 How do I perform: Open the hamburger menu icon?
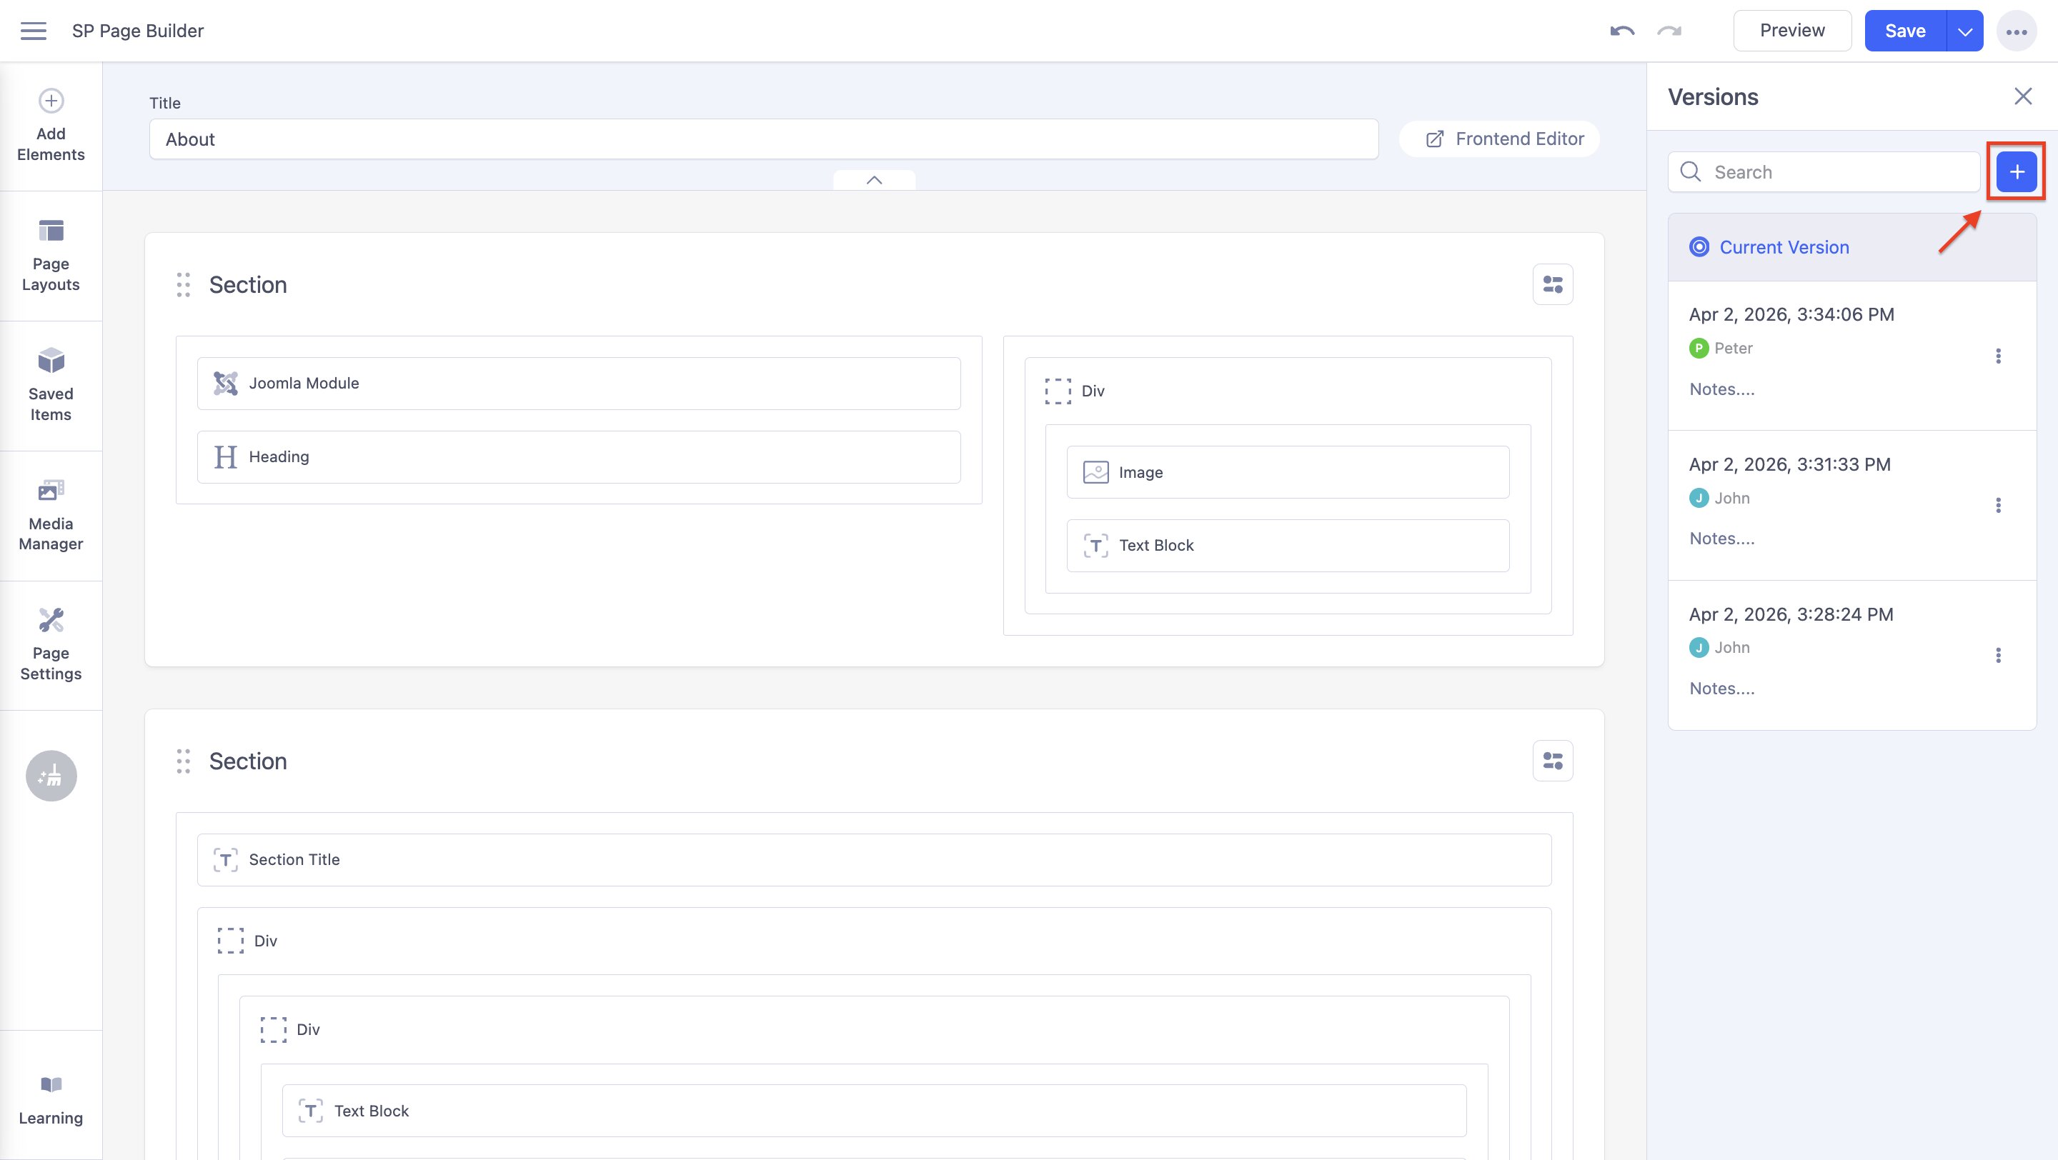33,30
